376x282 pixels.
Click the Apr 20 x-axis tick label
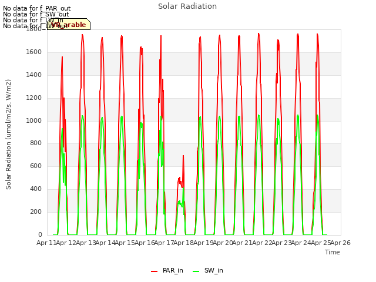tap(223, 243)
